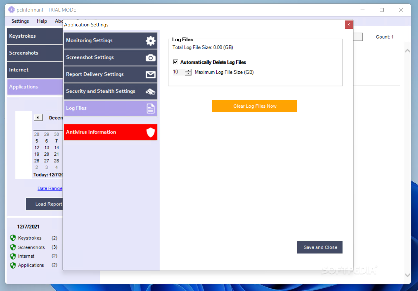Click scrollbar up arrow in main window
Screen dimensions: 418x291
[407, 51]
